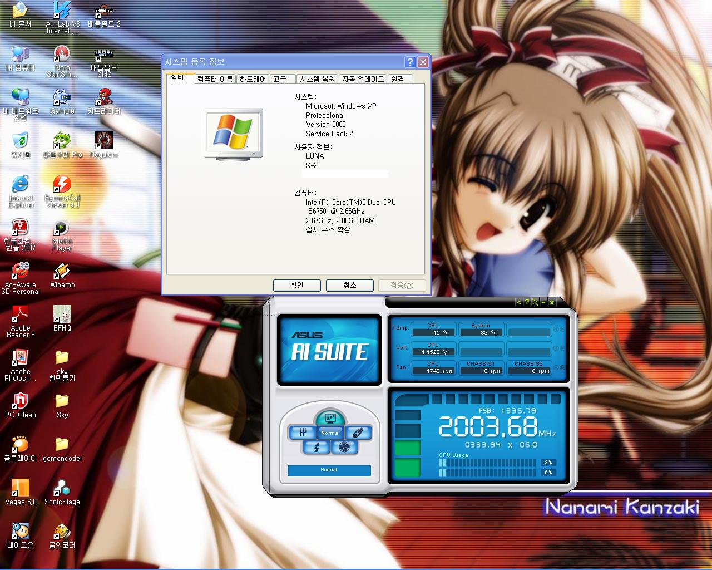Toggle the °C/°F unit icon in AI Suite
The width and height of the screenshot is (712, 570).
(x=535, y=302)
